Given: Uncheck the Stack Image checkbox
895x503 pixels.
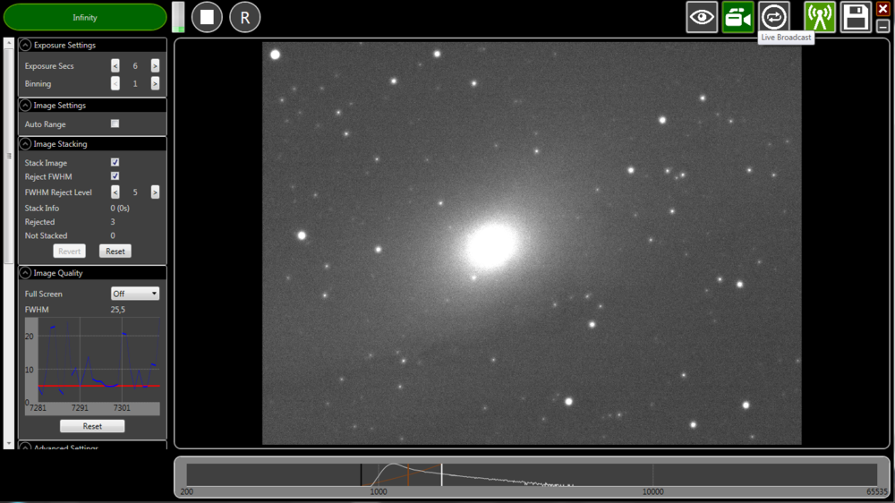Looking at the screenshot, I should 115,162.
